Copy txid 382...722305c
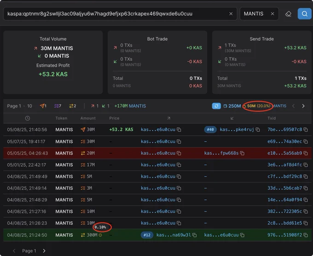 (x=306, y=211)
